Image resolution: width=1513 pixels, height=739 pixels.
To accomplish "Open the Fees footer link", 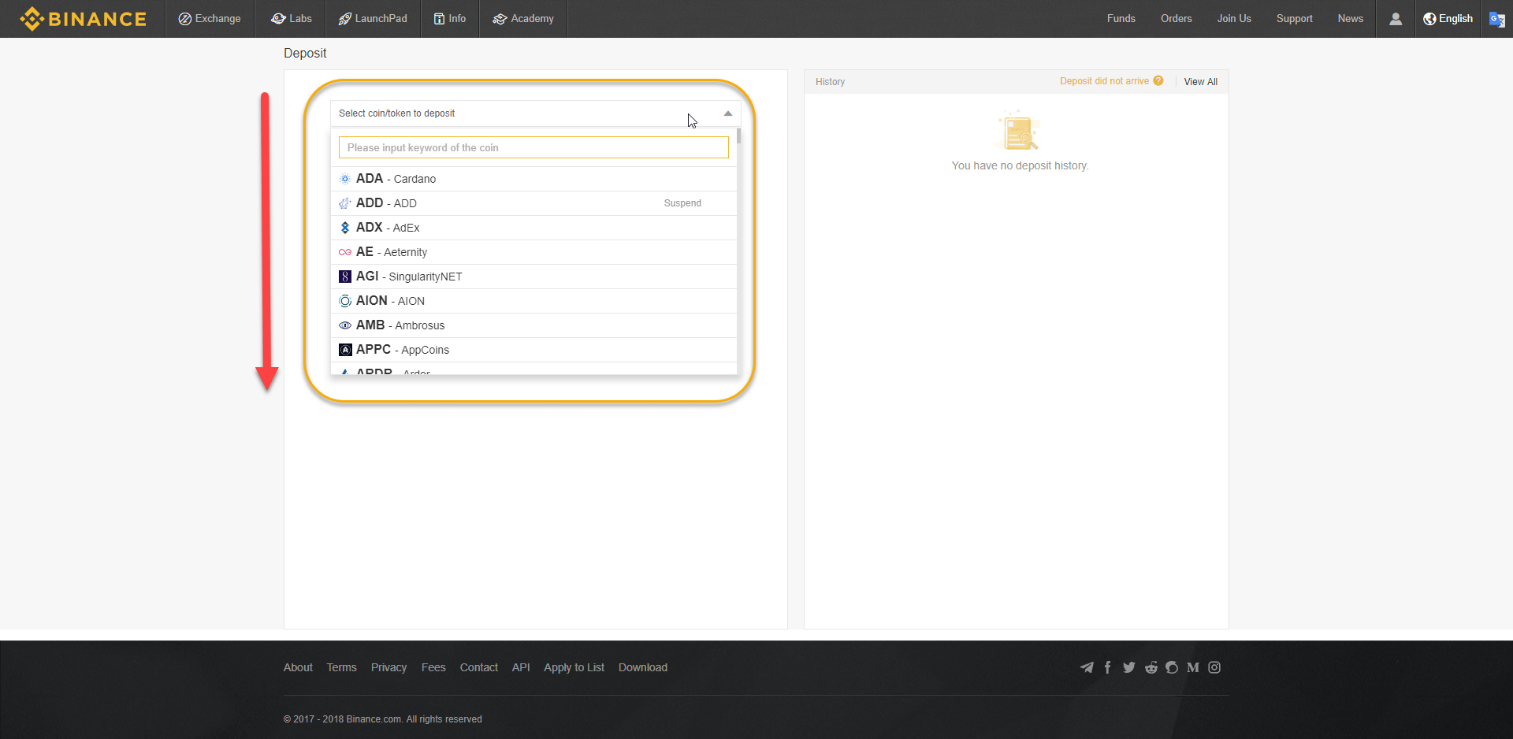I will (x=433, y=667).
